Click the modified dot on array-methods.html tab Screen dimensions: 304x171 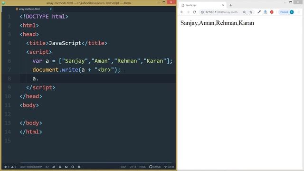coord(51,9)
